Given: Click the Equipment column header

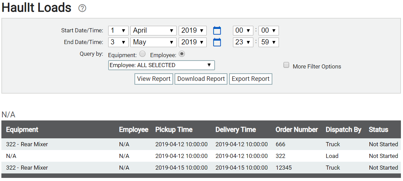Looking at the screenshot, I should tap(22, 129).
